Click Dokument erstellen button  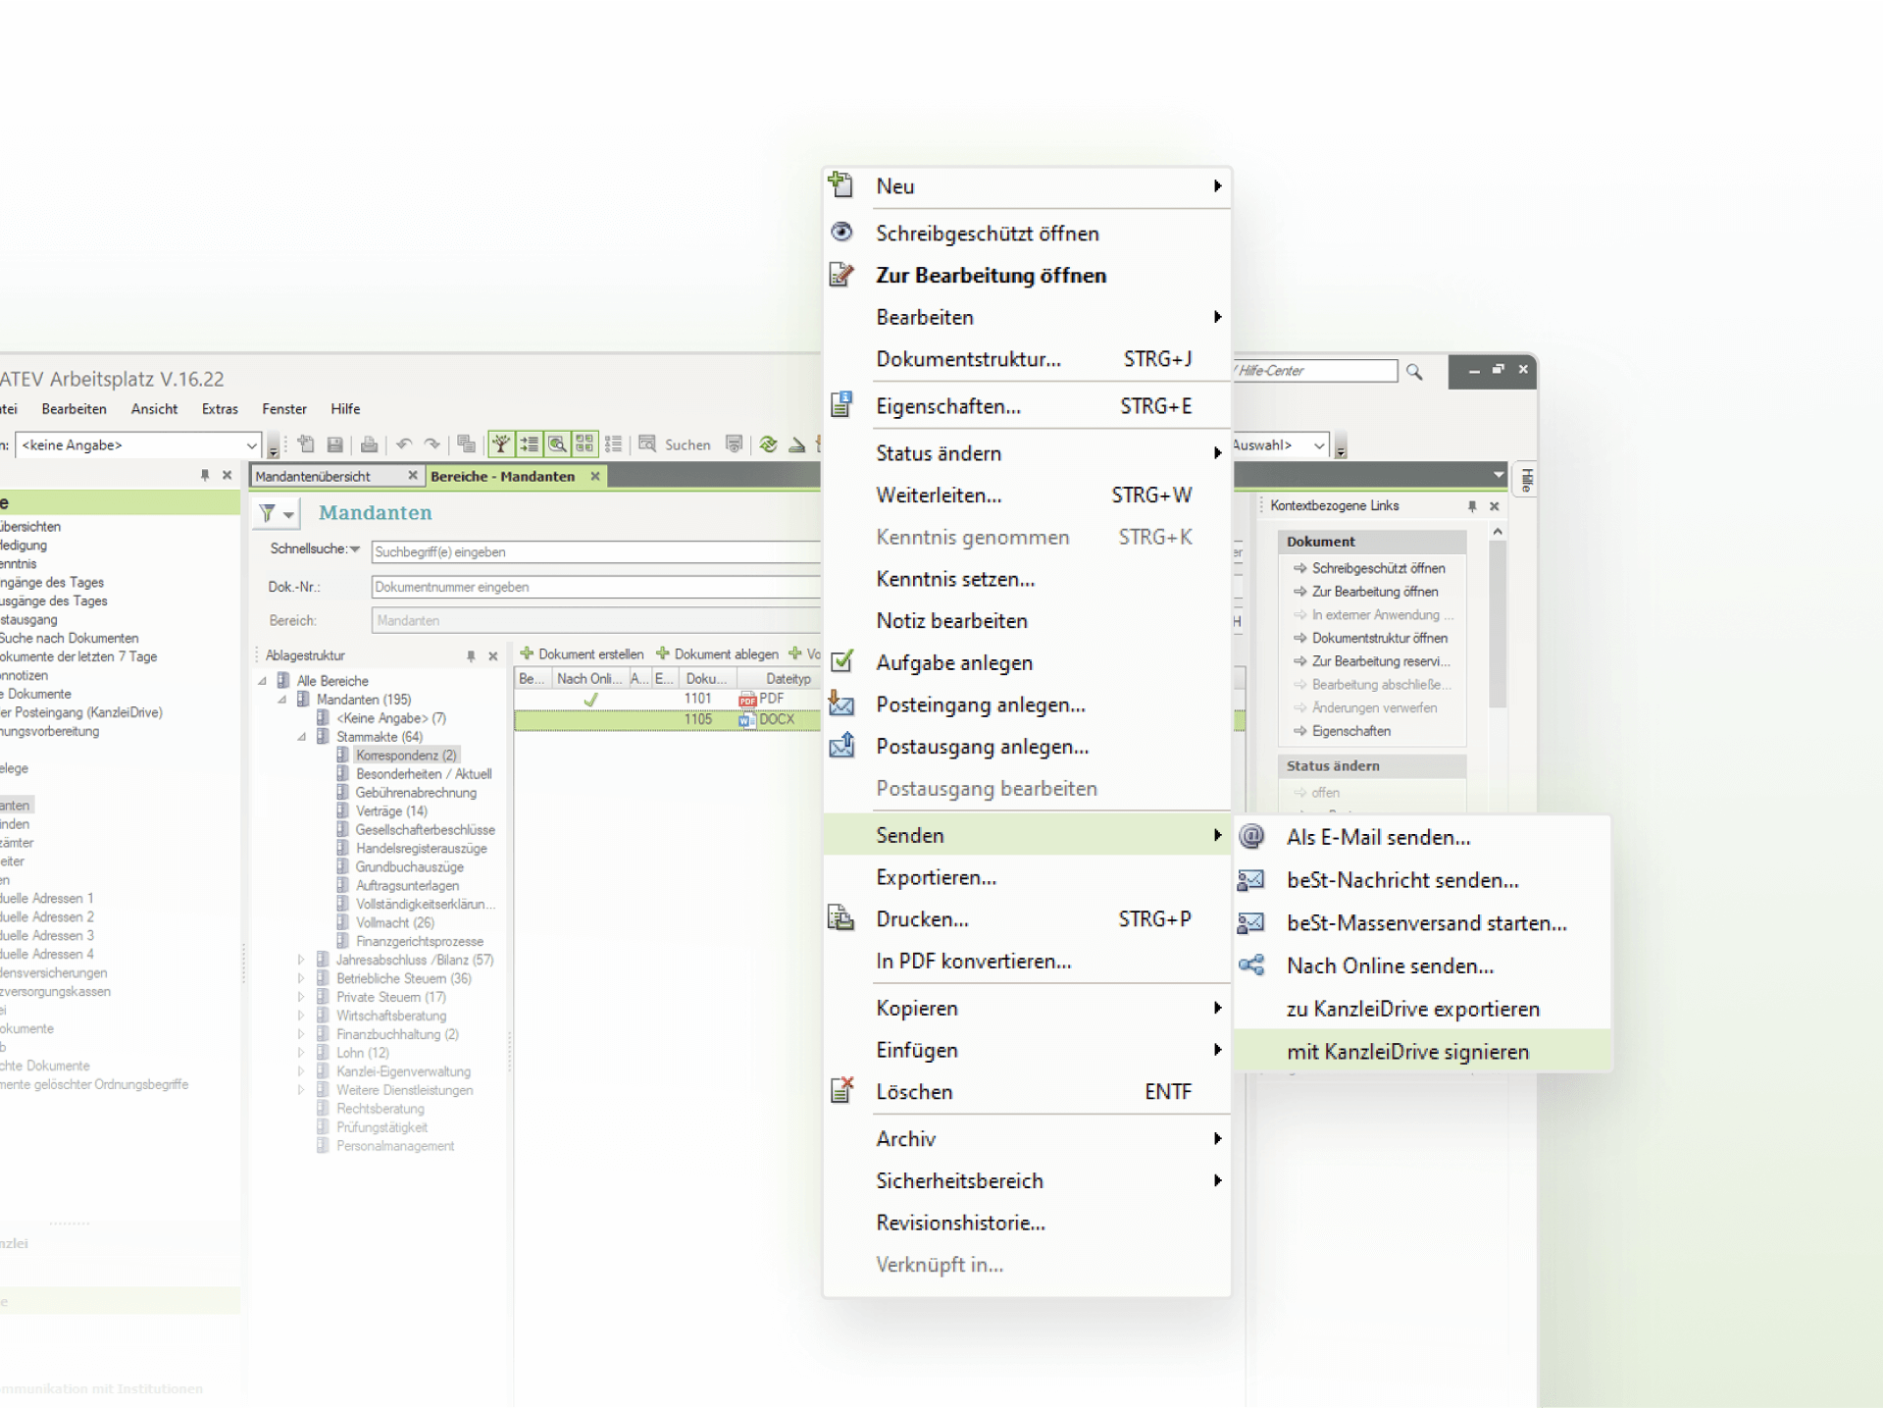click(583, 654)
